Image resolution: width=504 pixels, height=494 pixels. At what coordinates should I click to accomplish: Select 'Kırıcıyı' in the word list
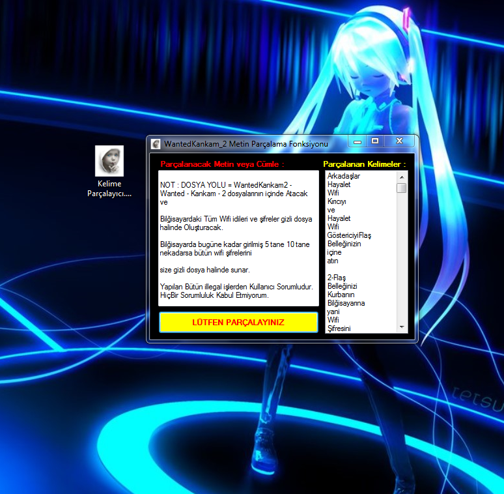coord(337,201)
